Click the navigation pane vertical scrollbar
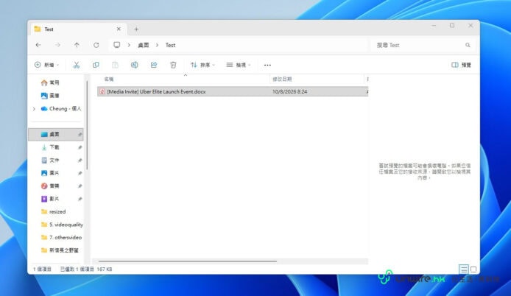511x296 pixels. tap(87, 125)
